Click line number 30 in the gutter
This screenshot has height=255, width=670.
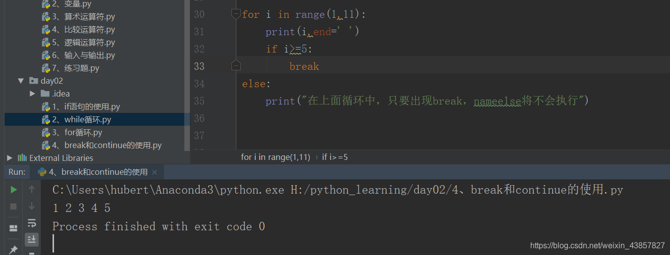[199, 14]
